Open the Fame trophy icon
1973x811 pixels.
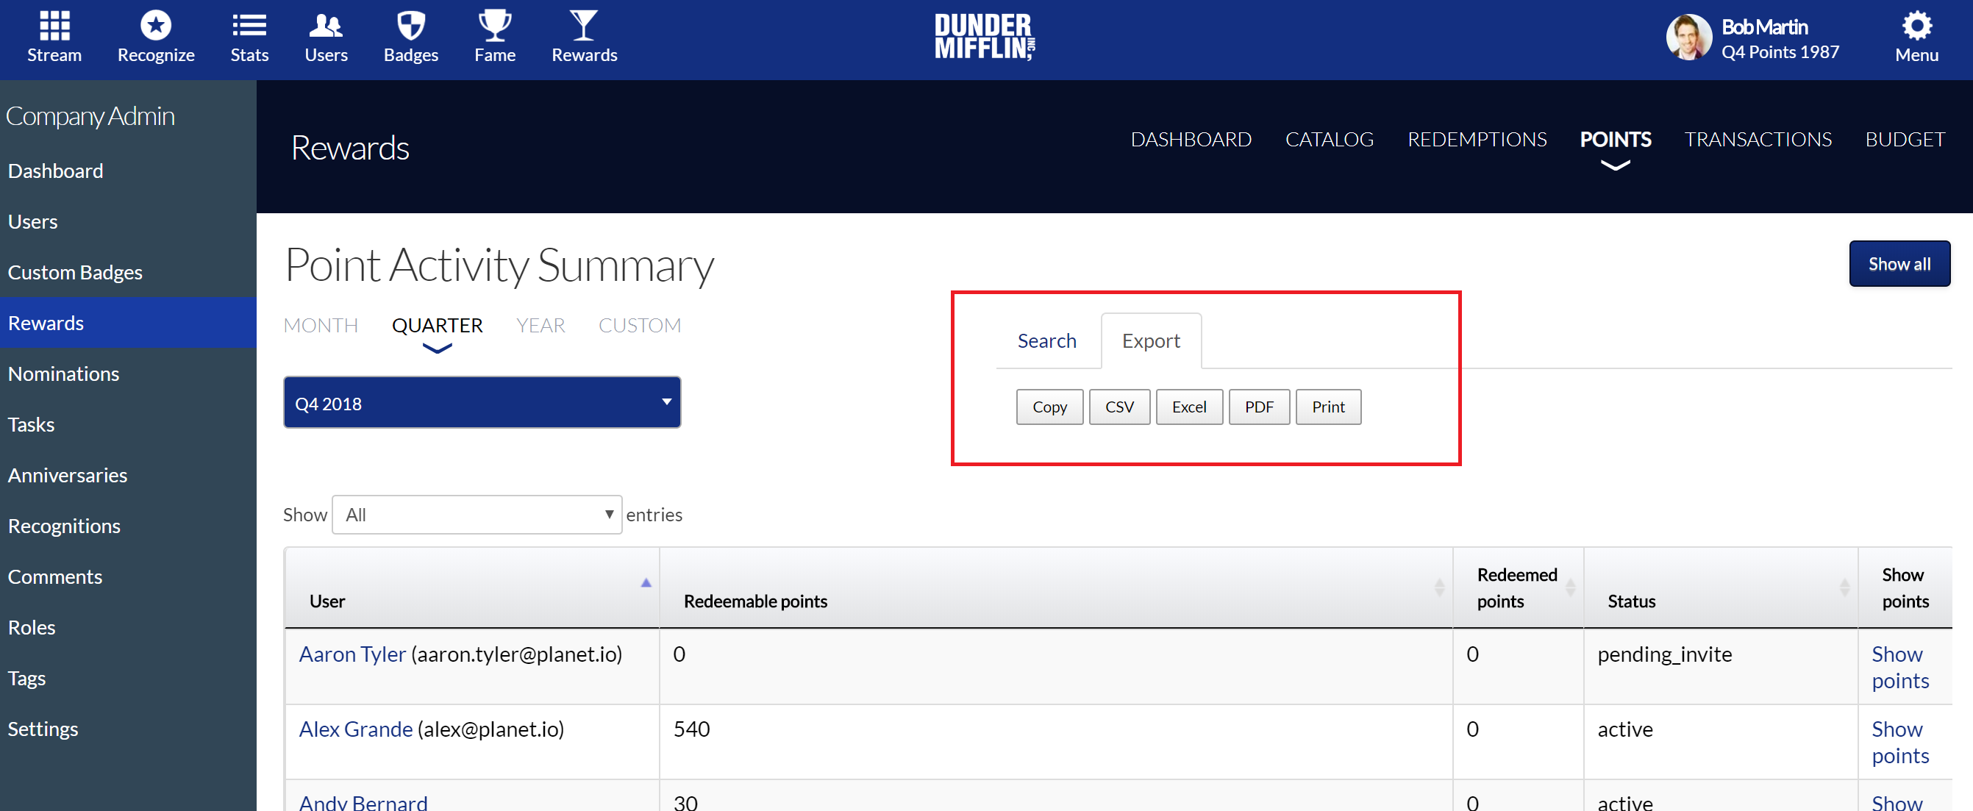click(x=495, y=26)
